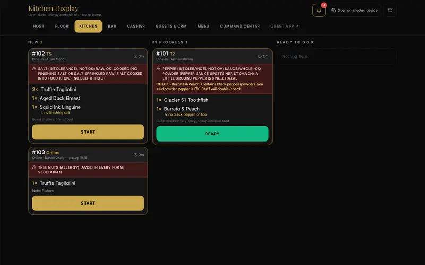The image size is (425, 265).
Task: Click the salt intolerance alert banner text
Action: (x=90, y=74)
